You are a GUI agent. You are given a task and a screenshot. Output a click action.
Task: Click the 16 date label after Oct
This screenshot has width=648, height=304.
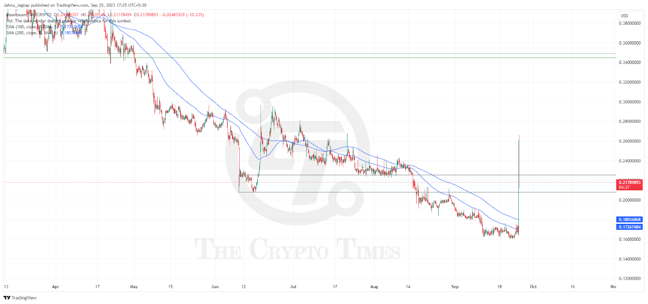pos(573,287)
